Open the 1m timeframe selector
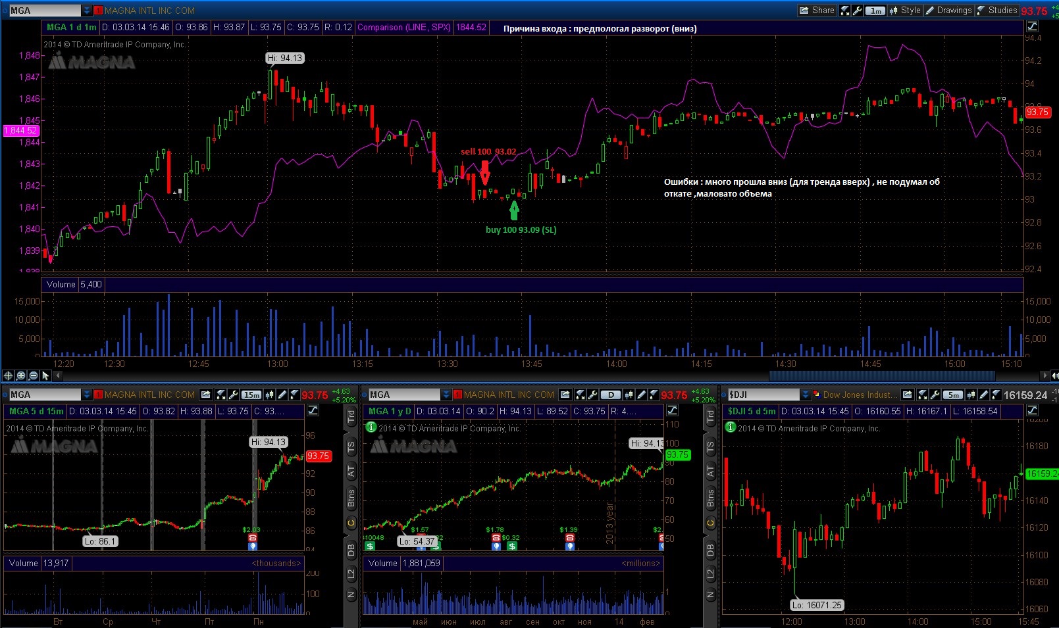Viewport: 1059px width, 628px height. pos(875,11)
